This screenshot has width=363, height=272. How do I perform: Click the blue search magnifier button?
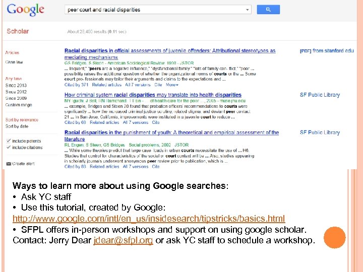point(268,10)
